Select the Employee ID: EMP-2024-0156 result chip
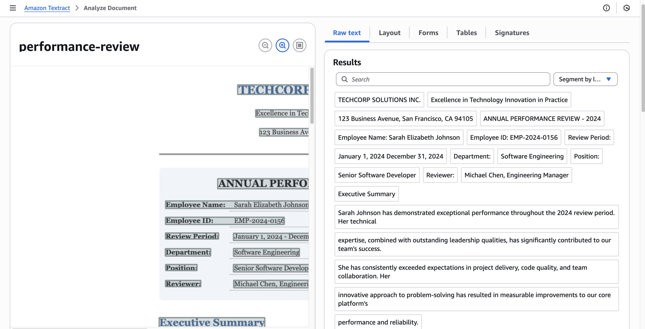The width and height of the screenshot is (645, 329). [x=514, y=138]
